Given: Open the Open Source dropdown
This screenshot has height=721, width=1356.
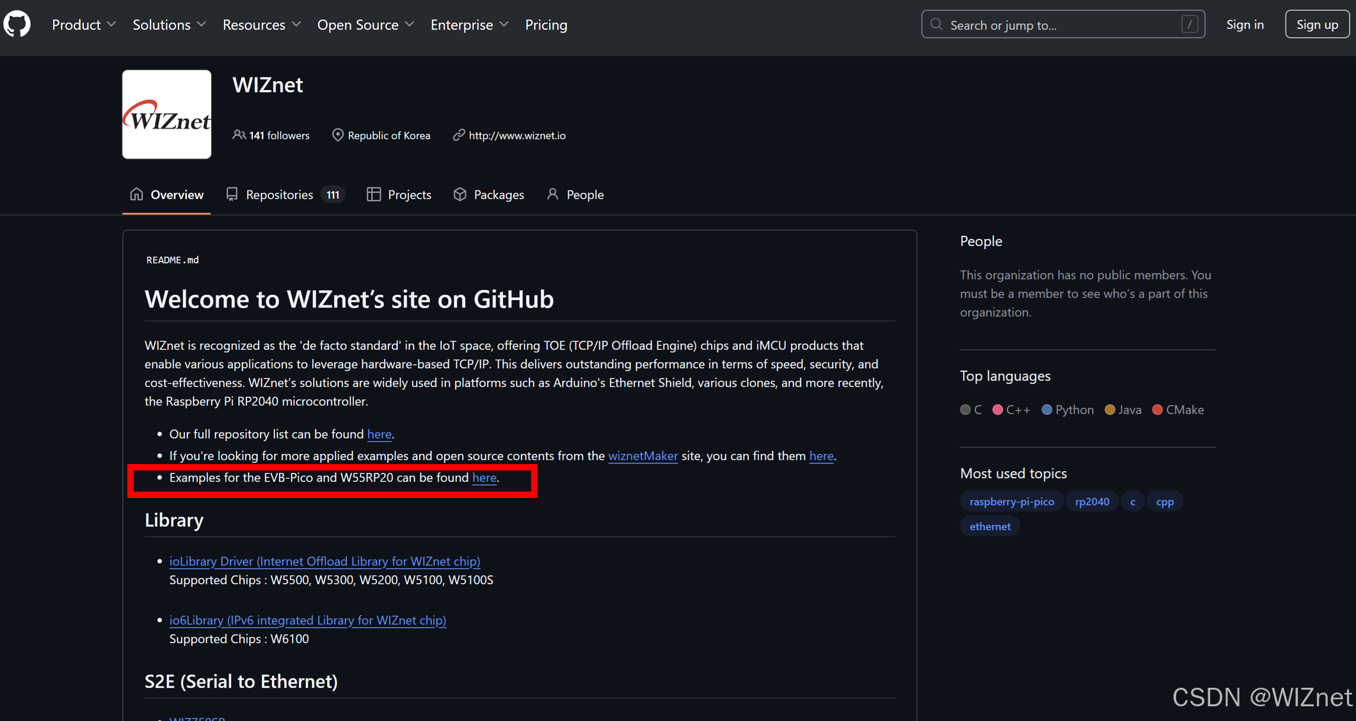Looking at the screenshot, I should coord(365,25).
